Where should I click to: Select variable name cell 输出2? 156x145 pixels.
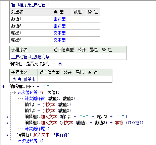point(31,40)
